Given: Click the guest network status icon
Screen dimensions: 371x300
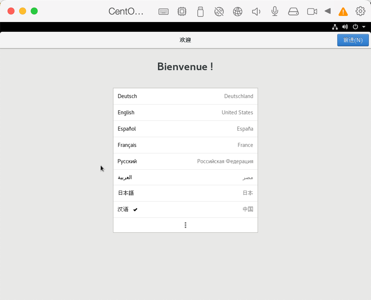Looking at the screenshot, I should pos(335,27).
